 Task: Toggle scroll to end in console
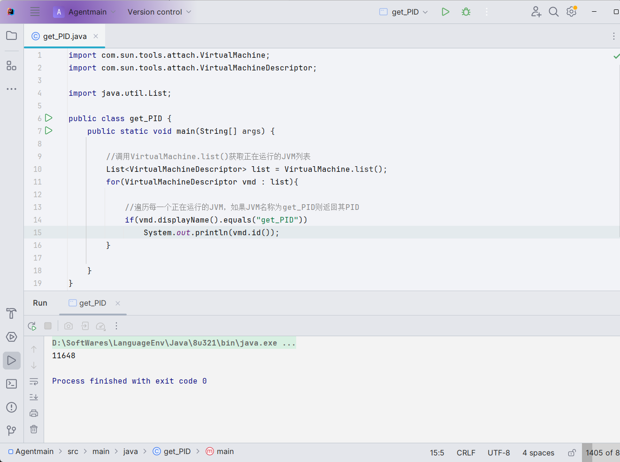[34, 397]
